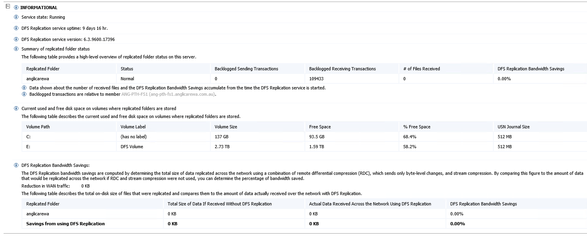Click 'DFS Volume' label cell

click(x=132, y=147)
